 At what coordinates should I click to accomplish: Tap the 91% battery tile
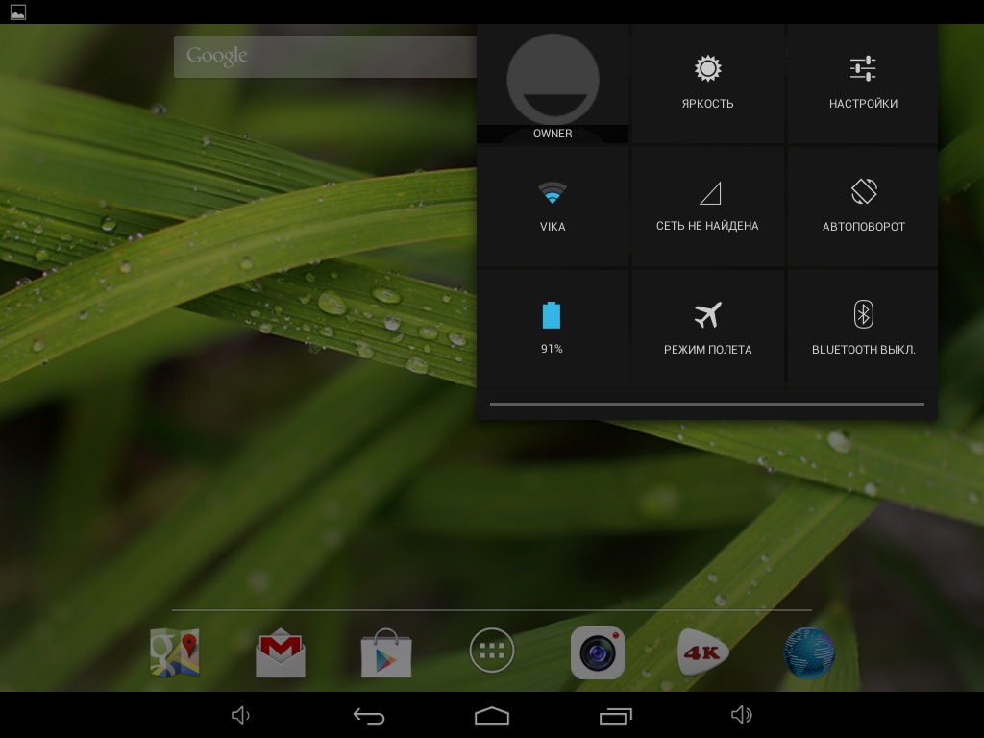[x=553, y=328]
